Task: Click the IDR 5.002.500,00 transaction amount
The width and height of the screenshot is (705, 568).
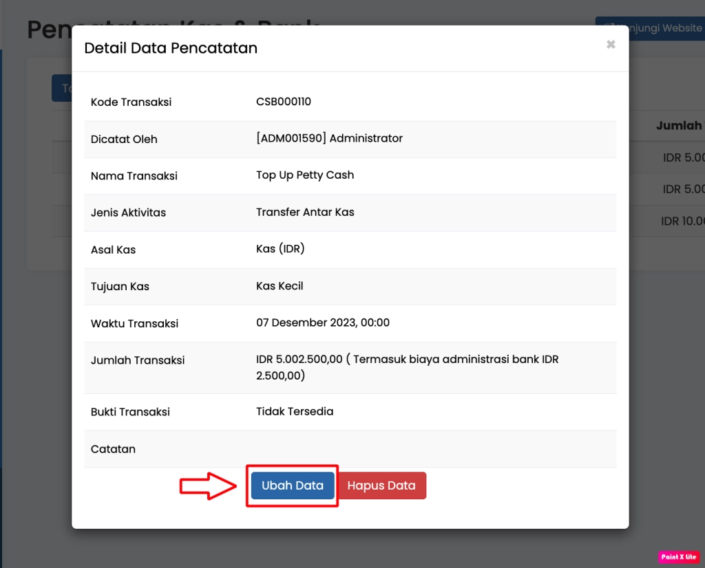Action: tap(299, 360)
